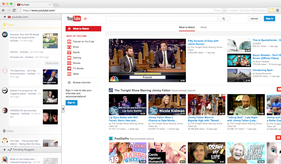Viewport: 281px width, 164px height.
Task: Click the Gaming icon in sidebar
Action: [x=69, y=58]
